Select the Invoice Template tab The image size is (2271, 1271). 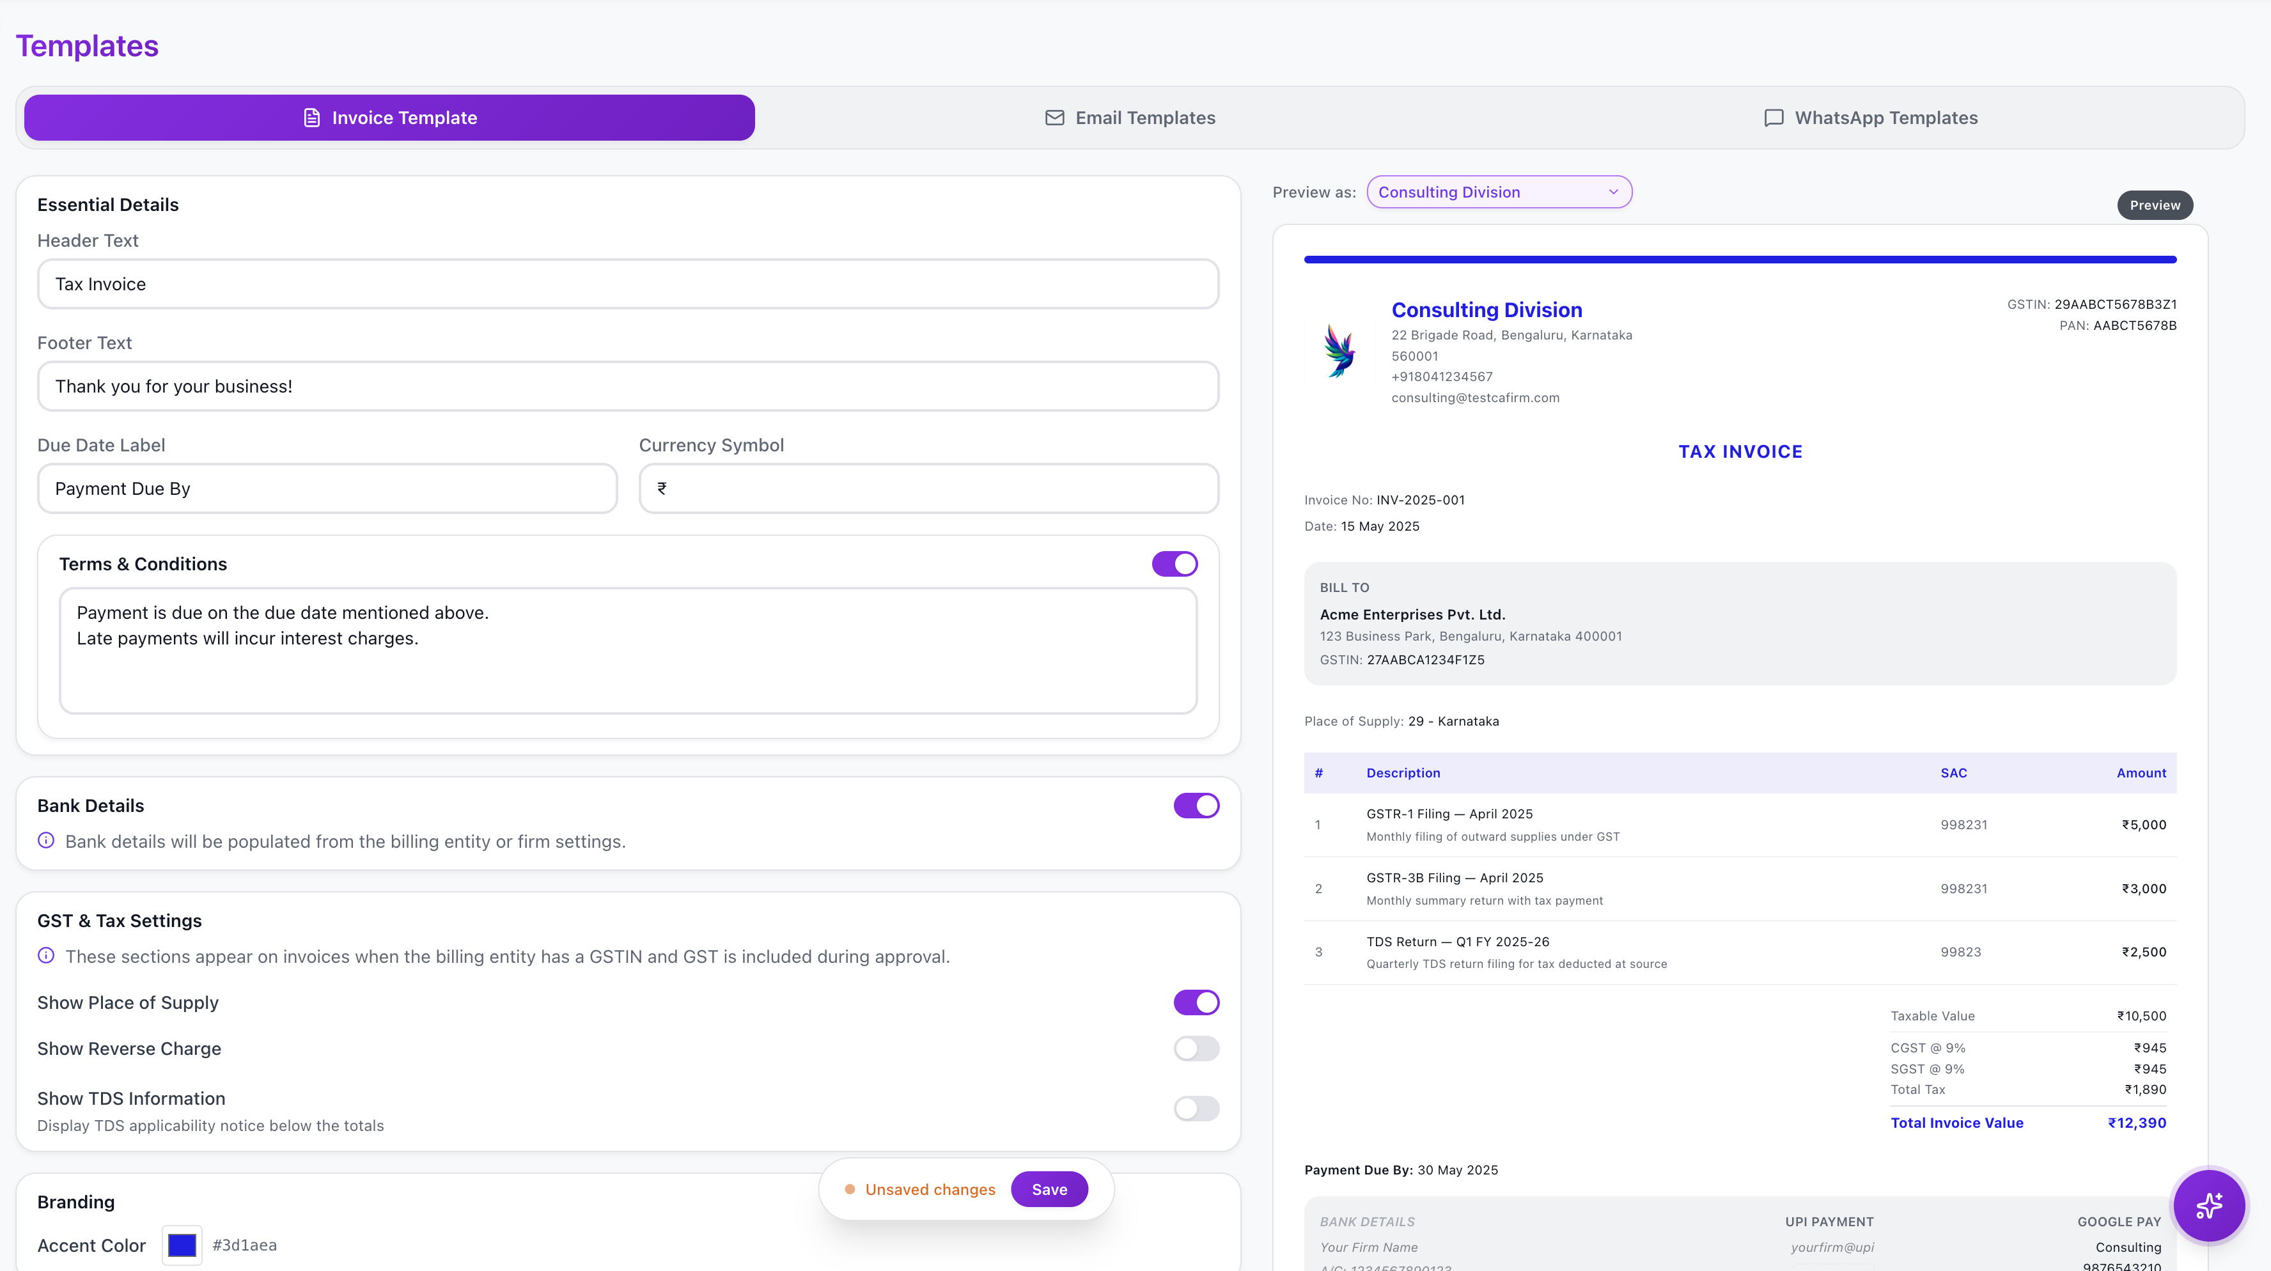click(389, 117)
